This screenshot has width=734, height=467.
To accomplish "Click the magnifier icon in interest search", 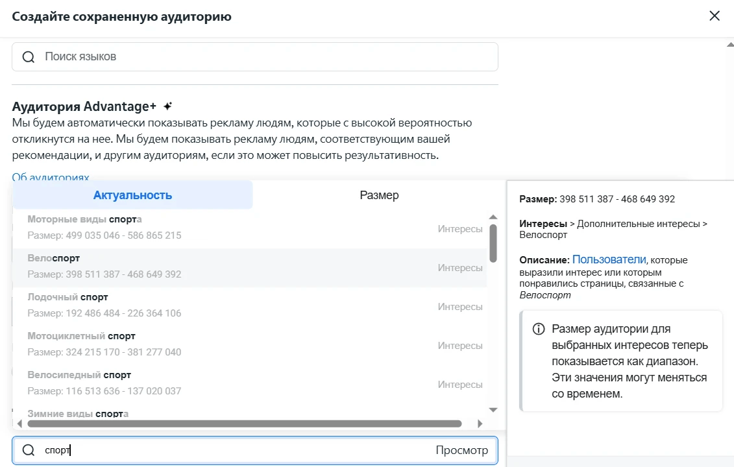I will [29, 450].
